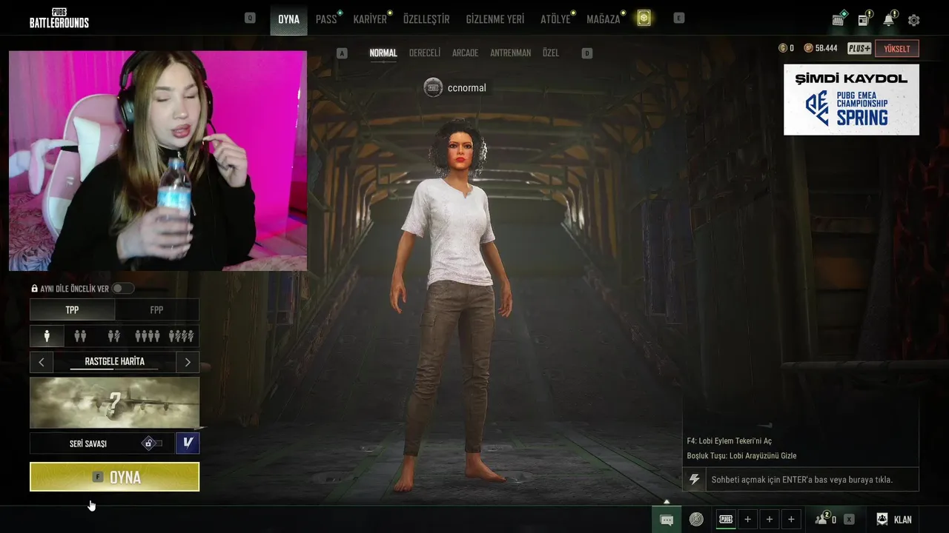Open the chat bubble icon in bottom bar

click(x=667, y=520)
